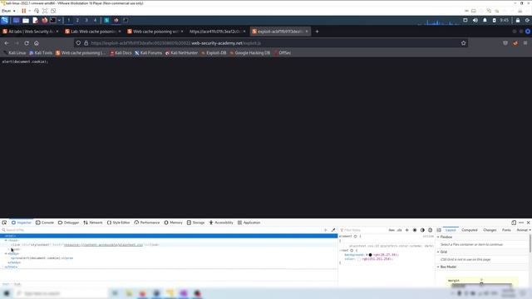Add a new CSS rule
This screenshot has height=299, width=532.
tap(406, 230)
